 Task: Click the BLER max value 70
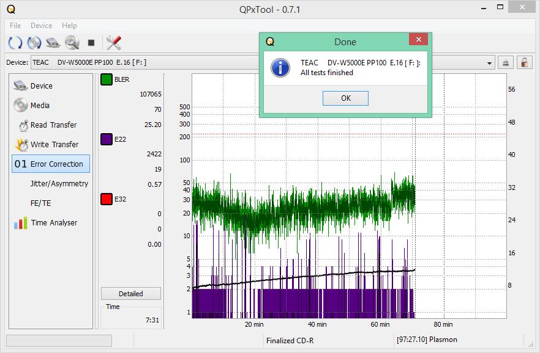pos(158,109)
